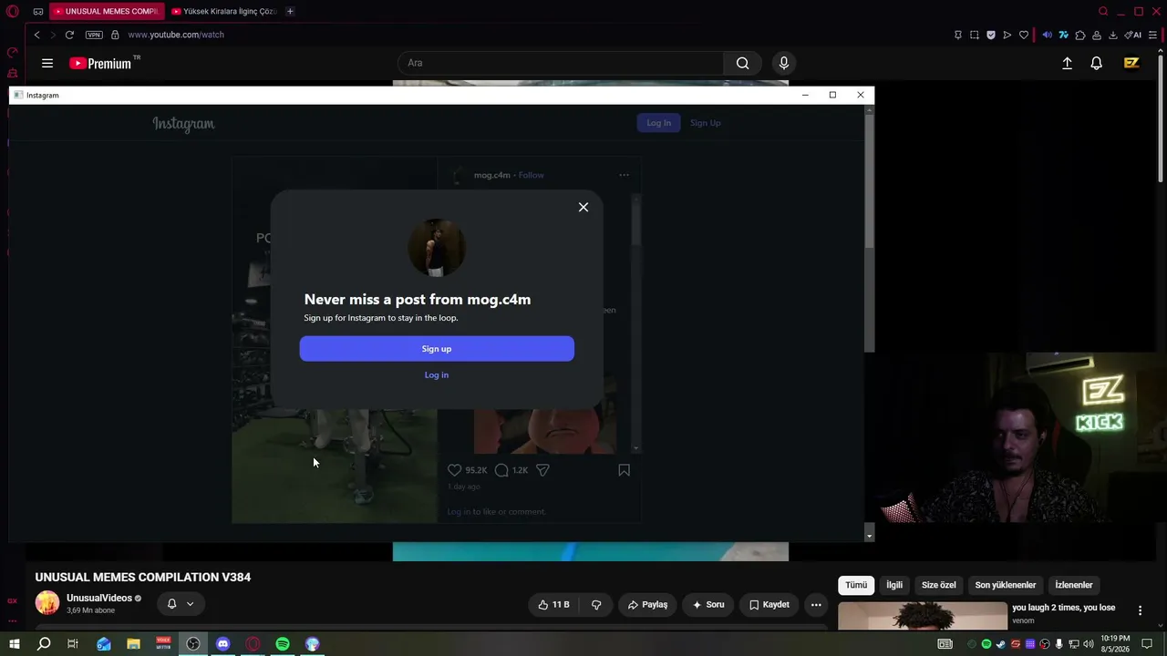Click the blue speaker icon in the toolbar

click(x=1048, y=35)
